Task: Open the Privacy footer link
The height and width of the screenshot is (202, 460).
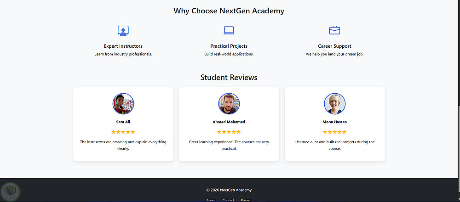Action: (x=246, y=200)
